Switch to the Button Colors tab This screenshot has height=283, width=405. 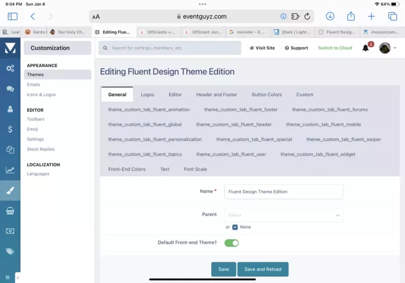(x=267, y=95)
